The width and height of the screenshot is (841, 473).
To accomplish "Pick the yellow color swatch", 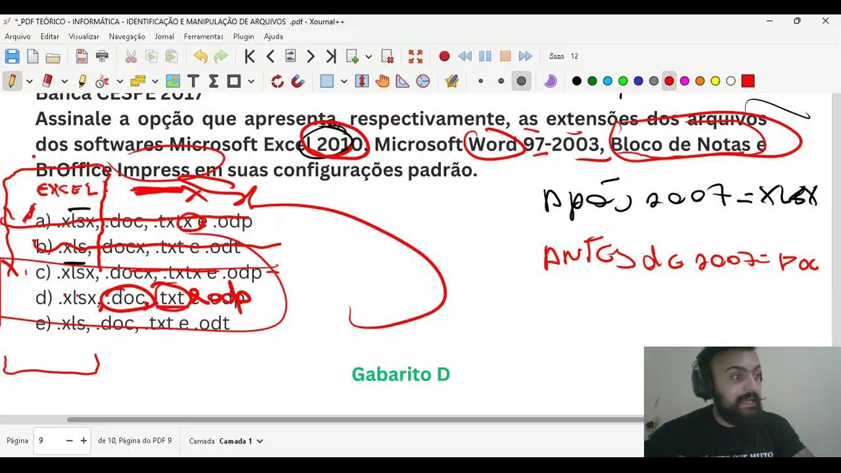I will (716, 81).
